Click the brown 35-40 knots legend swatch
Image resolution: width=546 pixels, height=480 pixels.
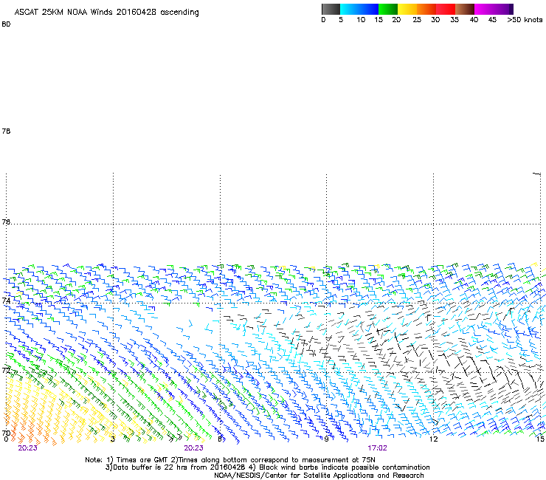click(465, 9)
